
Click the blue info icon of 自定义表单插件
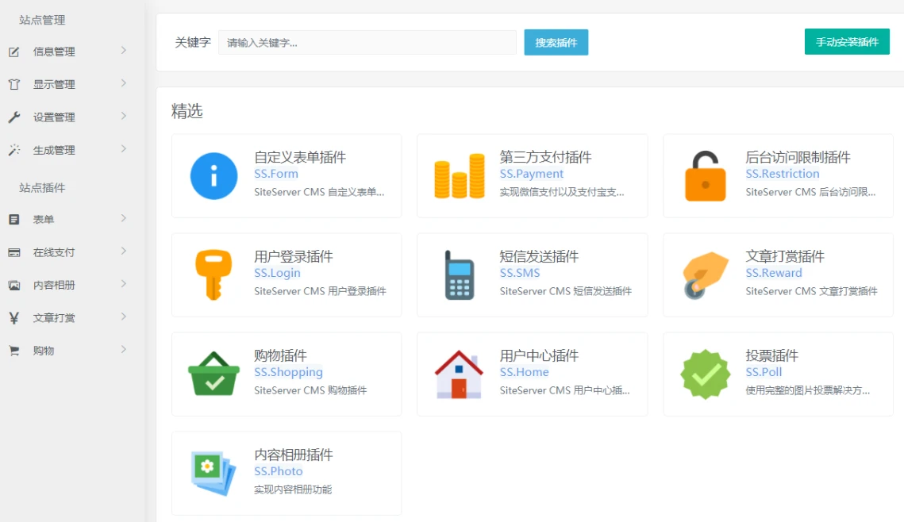point(213,176)
